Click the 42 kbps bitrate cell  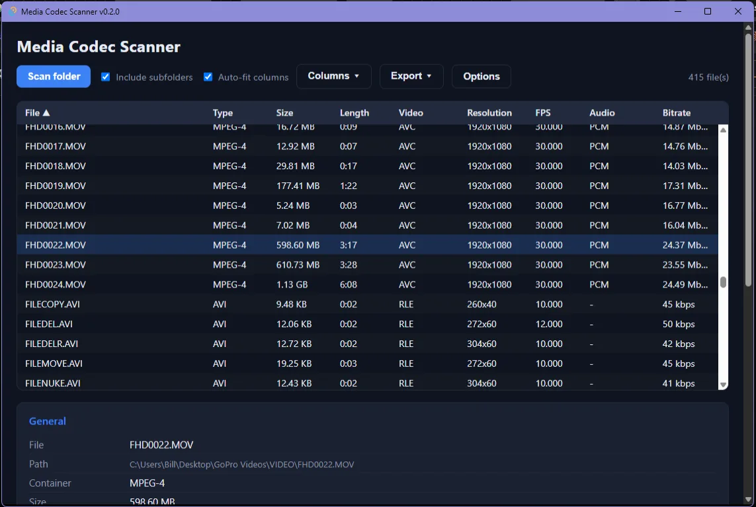tap(679, 344)
